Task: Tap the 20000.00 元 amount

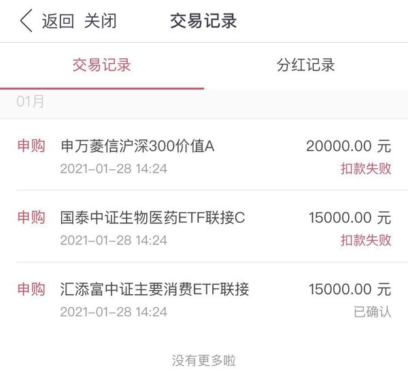Action: (x=349, y=146)
